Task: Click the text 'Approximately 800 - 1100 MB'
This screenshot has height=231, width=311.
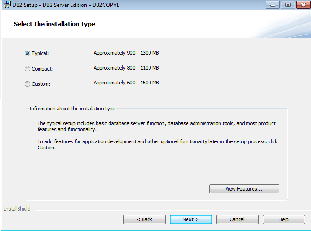Action: 126,68
